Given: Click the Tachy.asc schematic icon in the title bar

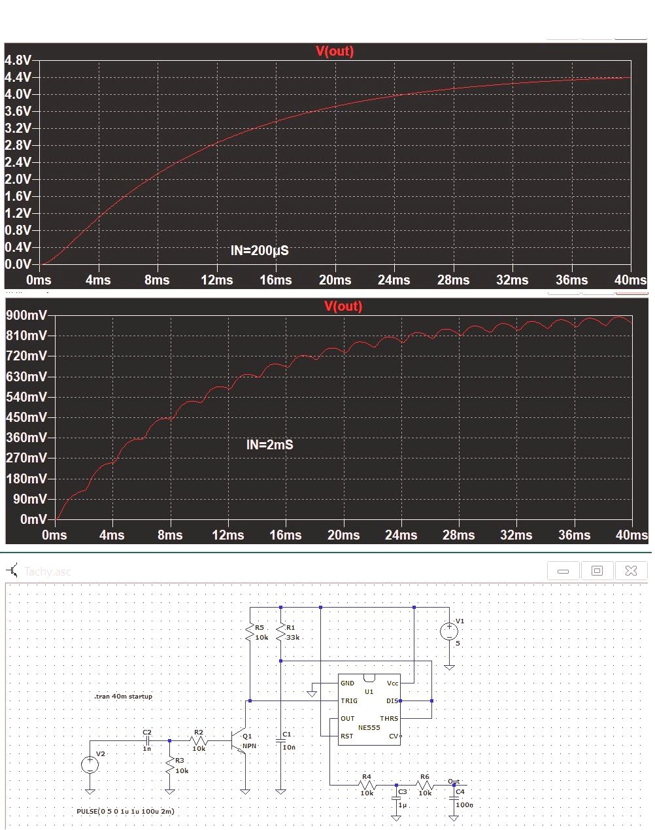Looking at the screenshot, I should [x=12, y=571].
